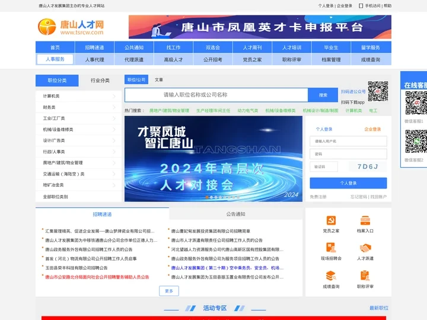Click the 凤凰英才卡申报平台 banner
This screenshot has width=427, height=320.
(x=260, y=27)
